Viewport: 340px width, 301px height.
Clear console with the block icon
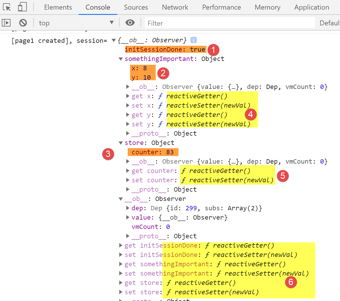[x=23, y=23]
